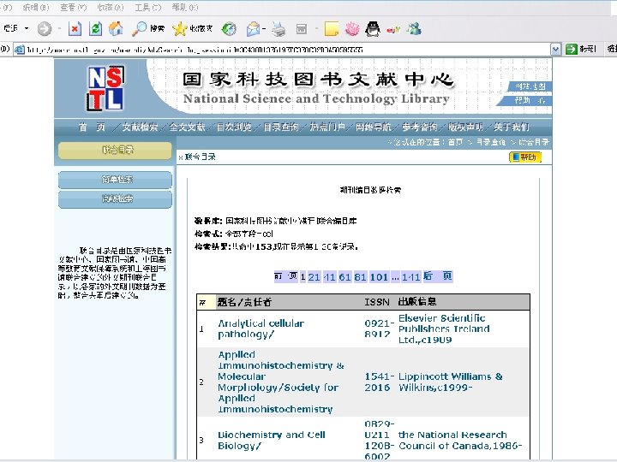Go to results page link 41

329,277
